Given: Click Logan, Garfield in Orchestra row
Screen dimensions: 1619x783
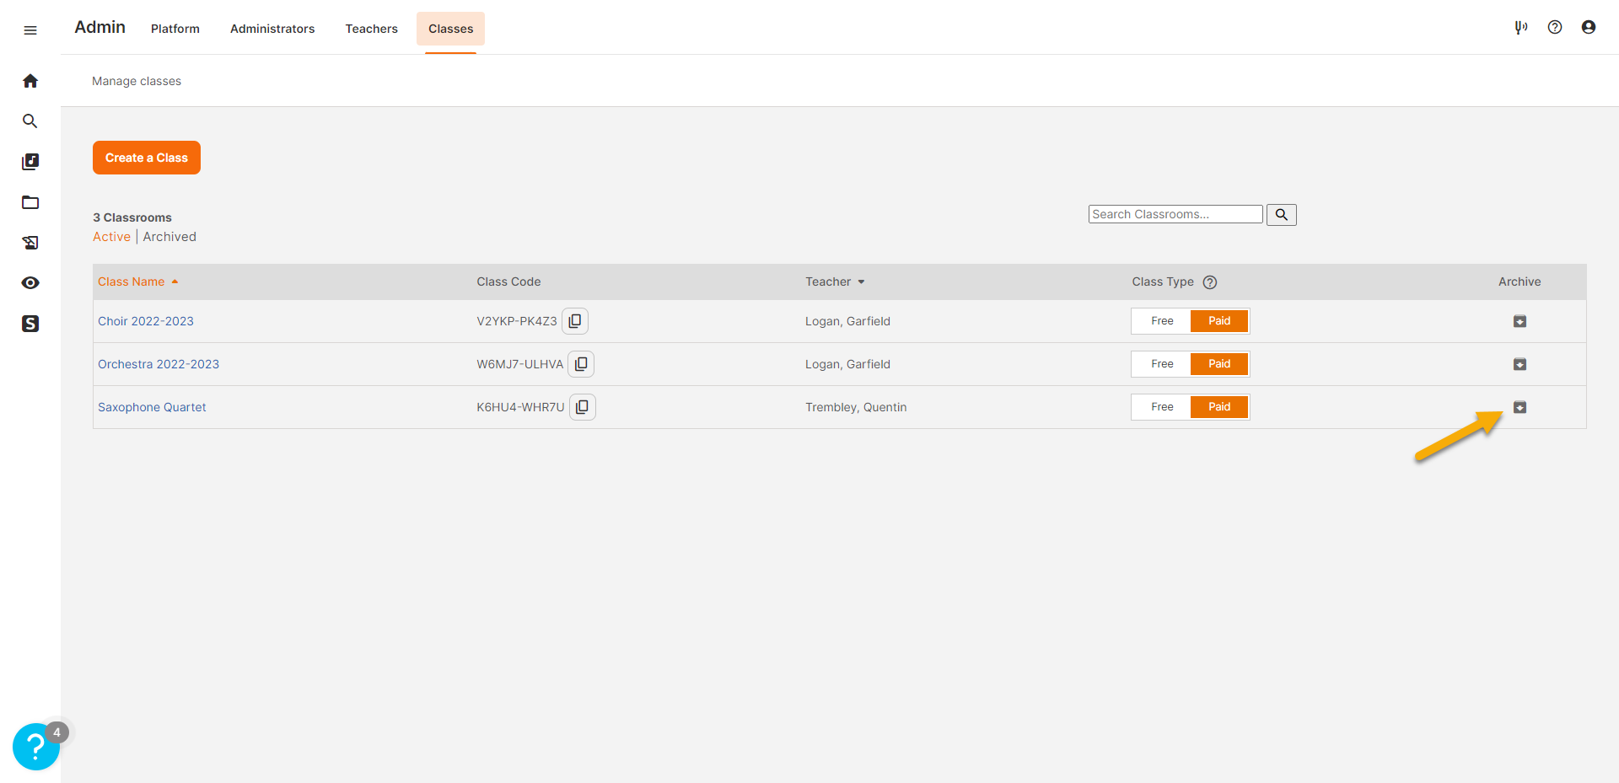Looking at the screenshot, I should (847, 364).
